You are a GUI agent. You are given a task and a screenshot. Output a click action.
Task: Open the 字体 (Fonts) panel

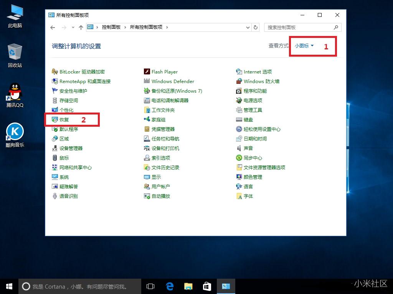pos(248,196)
